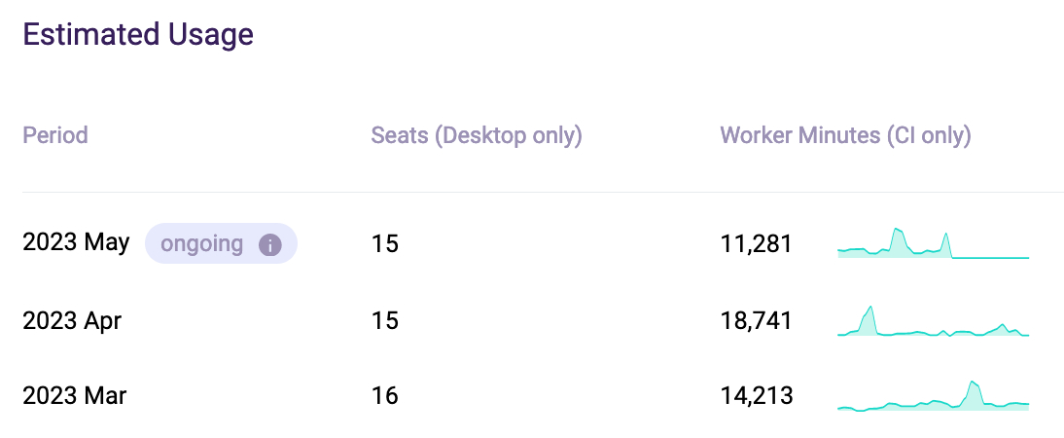The image size is (1064, 438).
Task: Click the tall peak in May sparkline
Action: point(897,232)
